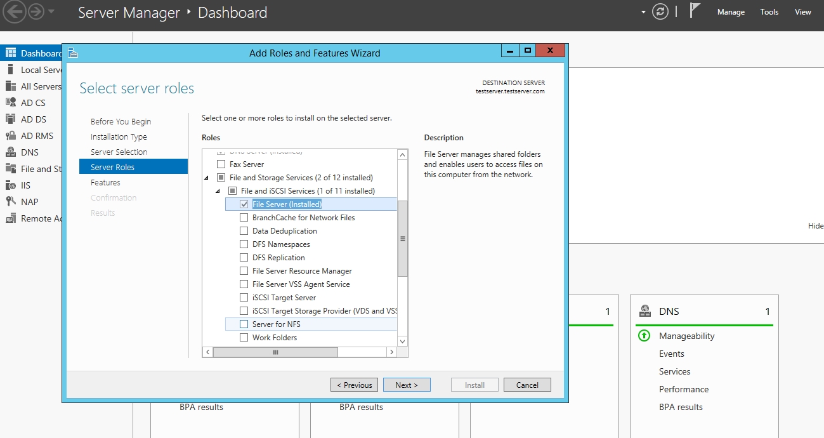The height and width of the screenshot is (438, 824).
Task: Open the IIS sidebar icon
Action: pos(11,185)
